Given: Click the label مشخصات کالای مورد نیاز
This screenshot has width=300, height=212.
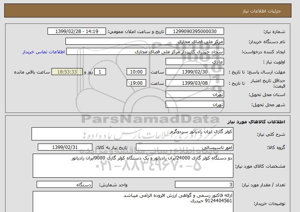Looking at the screenshot, I should [260, 166].
